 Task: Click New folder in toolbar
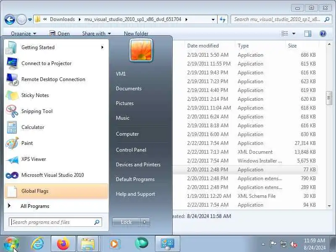click(136, 34)
